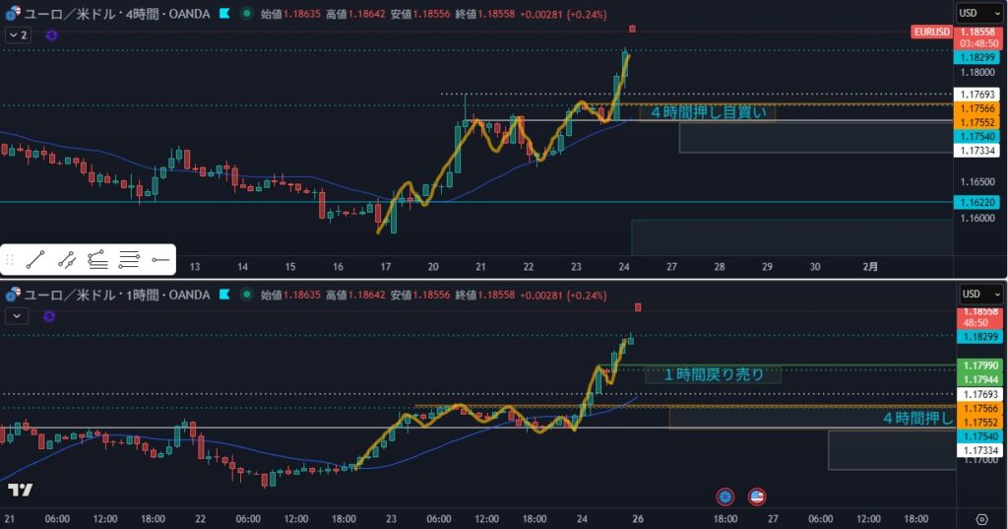Image resolution: width=1008 pixels, height=529 pixels.
Task: Expand the indicator legend chevron in lower chart
Action: (x=17, y=315)
